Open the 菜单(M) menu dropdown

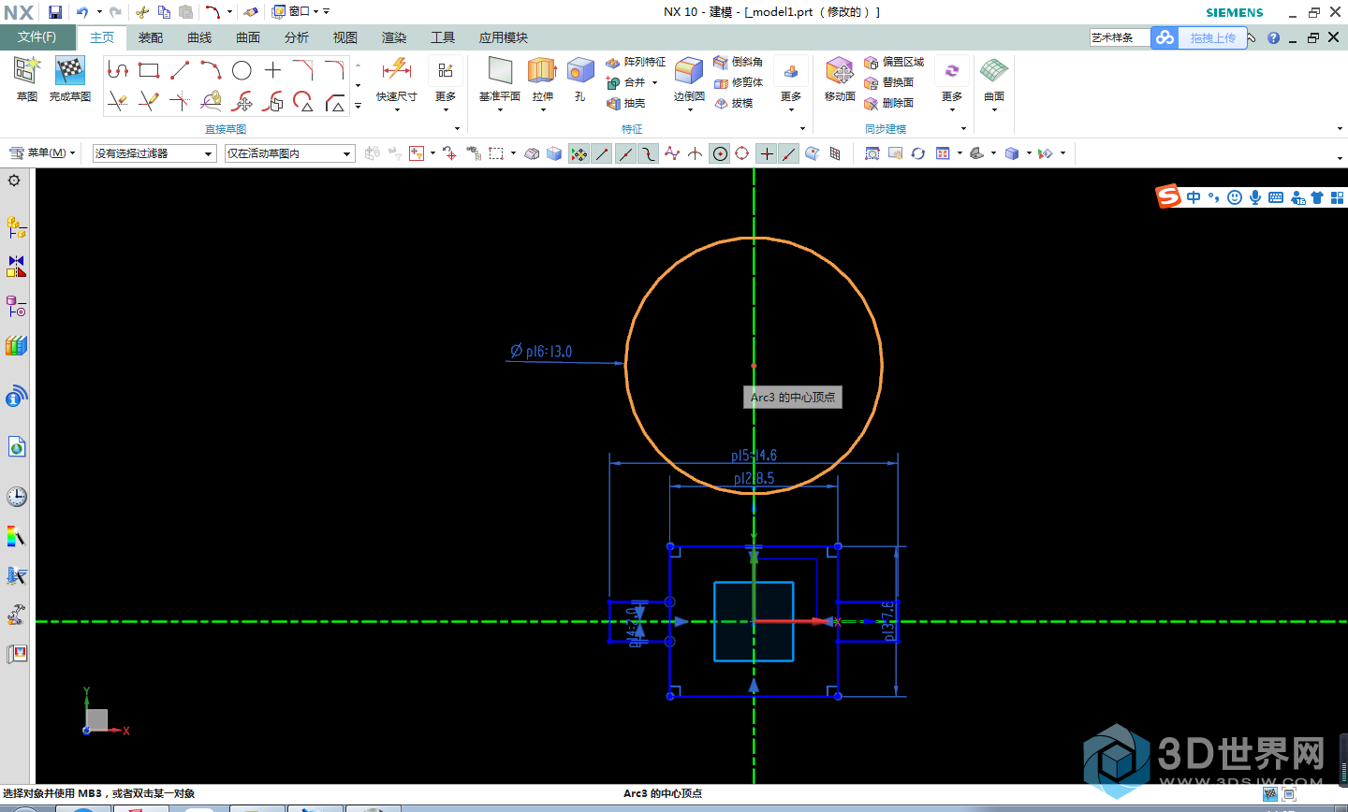(42, 152)
